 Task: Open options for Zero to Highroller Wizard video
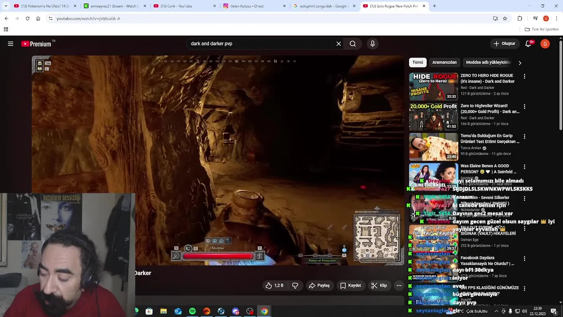(x=524, y=107)
